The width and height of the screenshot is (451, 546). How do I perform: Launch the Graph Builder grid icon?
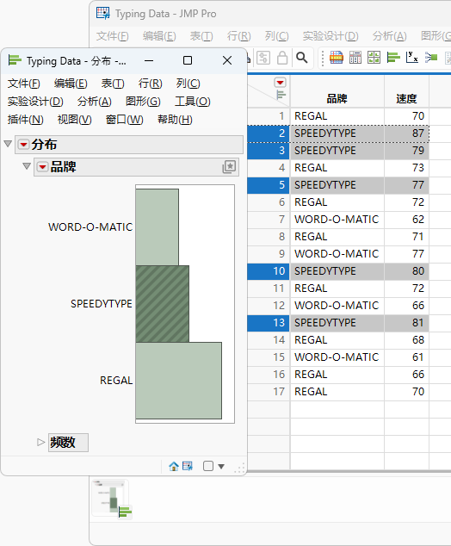374,58
